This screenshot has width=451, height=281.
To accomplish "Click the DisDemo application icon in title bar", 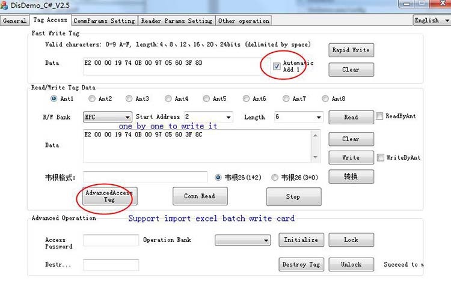I will click(4, 5).
